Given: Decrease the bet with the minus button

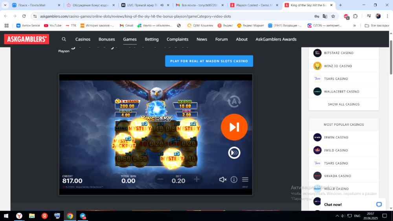Looking at the screenshot, I should pos(160,179).
